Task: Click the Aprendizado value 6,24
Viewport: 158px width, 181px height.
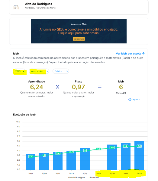Action: pos(37,87)
